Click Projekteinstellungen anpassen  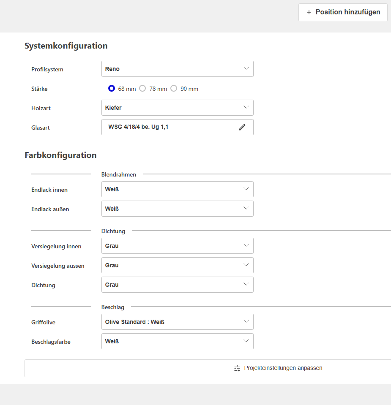coord(283,368)
